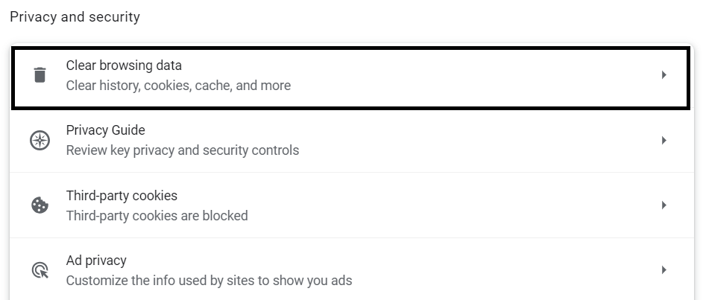Viewport: 703px width, 300px height.
Task: Click the cookie icon
Action: 40,205
